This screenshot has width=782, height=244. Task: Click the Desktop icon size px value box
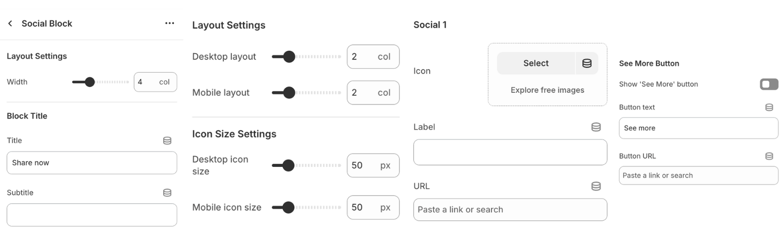coord(372,165)
